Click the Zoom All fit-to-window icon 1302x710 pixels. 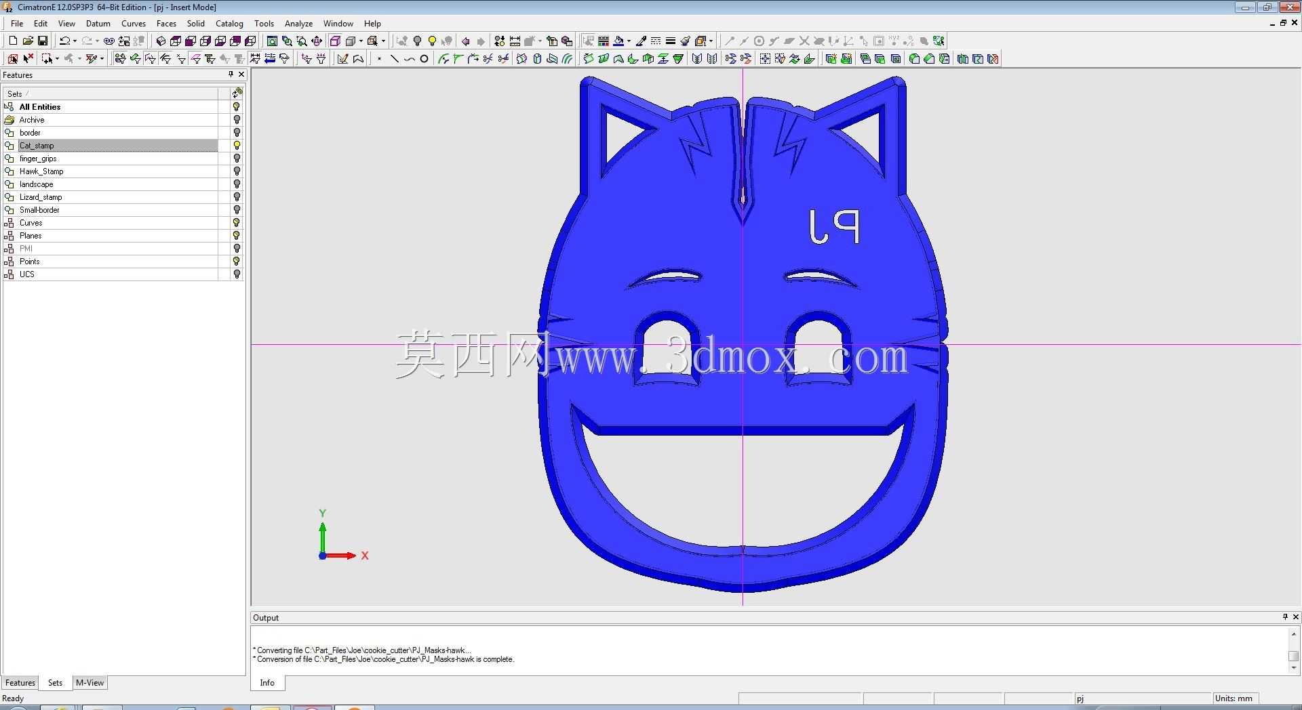click(272, 41)
